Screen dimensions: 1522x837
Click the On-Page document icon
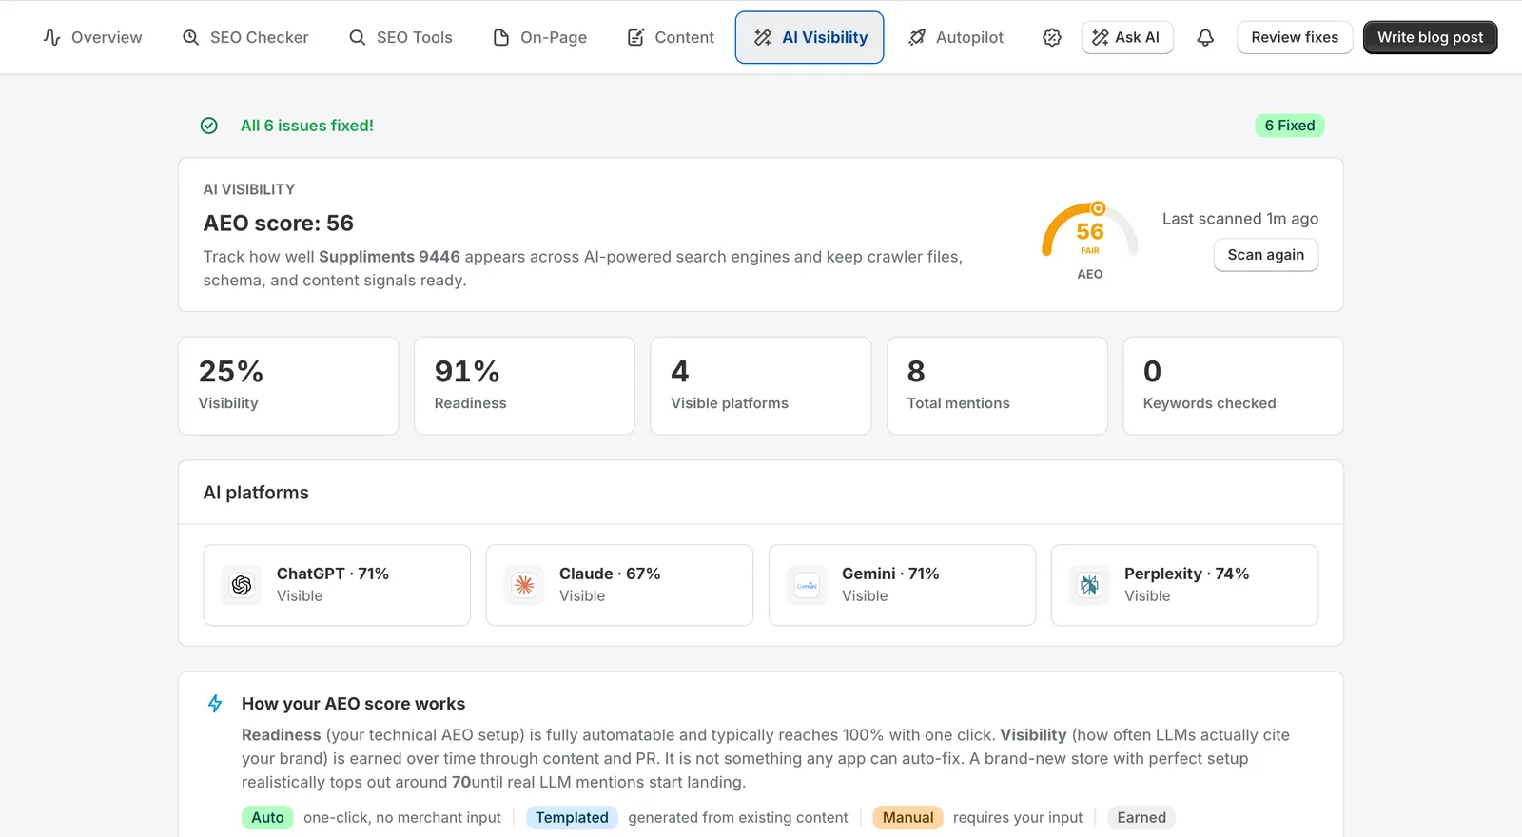pyautogui.click(x=500, y=37)
